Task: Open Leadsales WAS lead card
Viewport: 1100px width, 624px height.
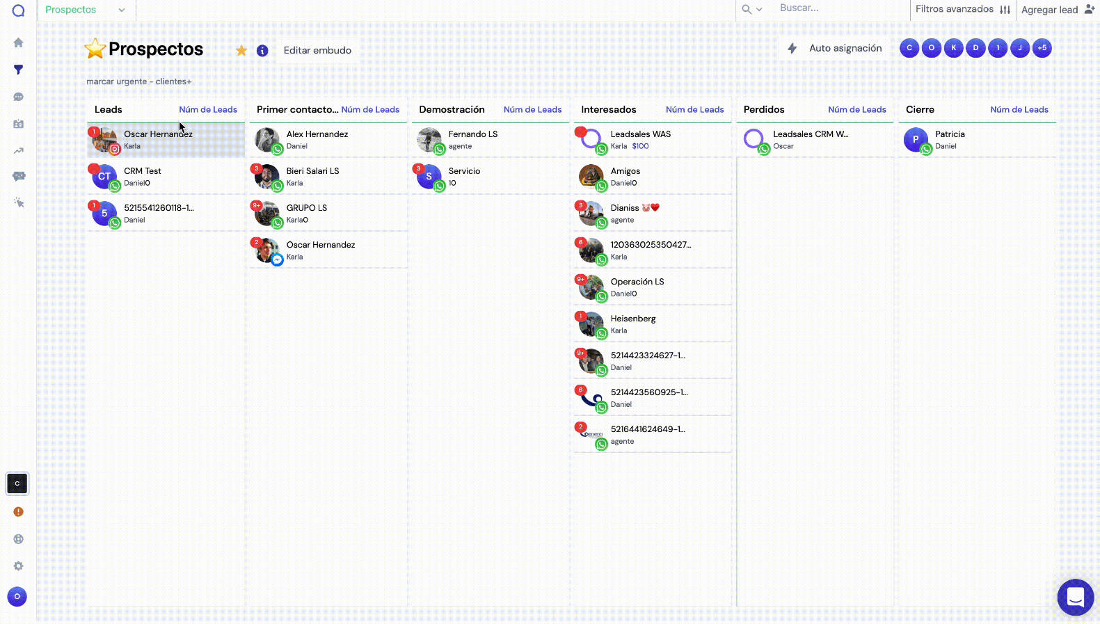Action: 653,140
